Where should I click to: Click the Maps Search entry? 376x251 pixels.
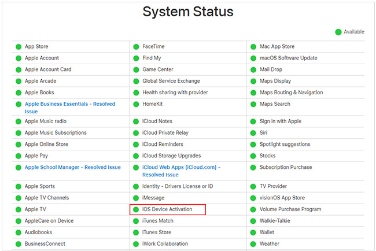[275, 104]
